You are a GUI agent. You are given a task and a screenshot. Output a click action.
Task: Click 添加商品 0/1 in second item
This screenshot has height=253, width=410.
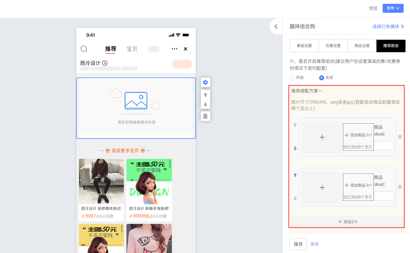(x=358, y=185)
